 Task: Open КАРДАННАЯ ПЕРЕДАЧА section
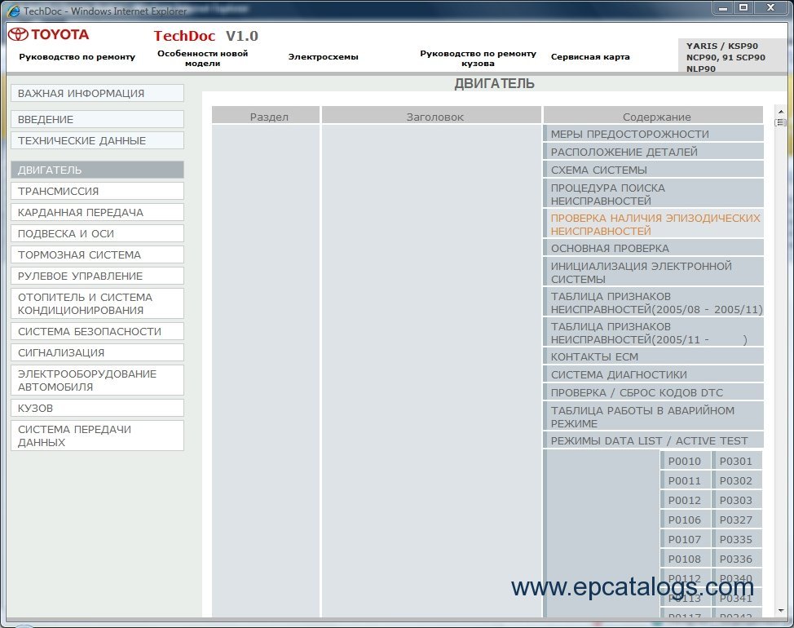coord(97,213)
